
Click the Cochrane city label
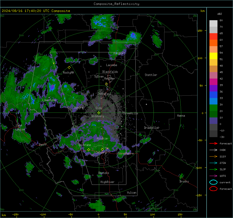pyautogui.click(x=85, y=145)
